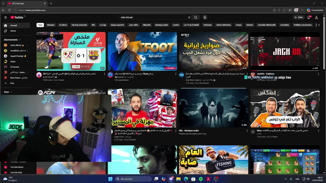This screenshot has height=183, width=326.
Task: Click the Créer button
Action: point(298,17)
